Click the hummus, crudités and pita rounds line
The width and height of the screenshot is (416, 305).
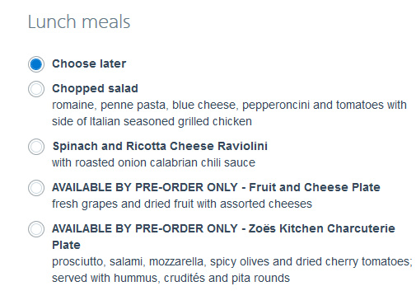pos(171,279)
